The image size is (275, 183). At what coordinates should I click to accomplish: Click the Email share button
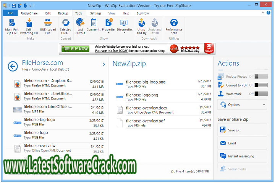[243, 143]
